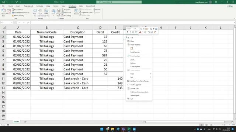Select column H header

[x=161, y=28]
